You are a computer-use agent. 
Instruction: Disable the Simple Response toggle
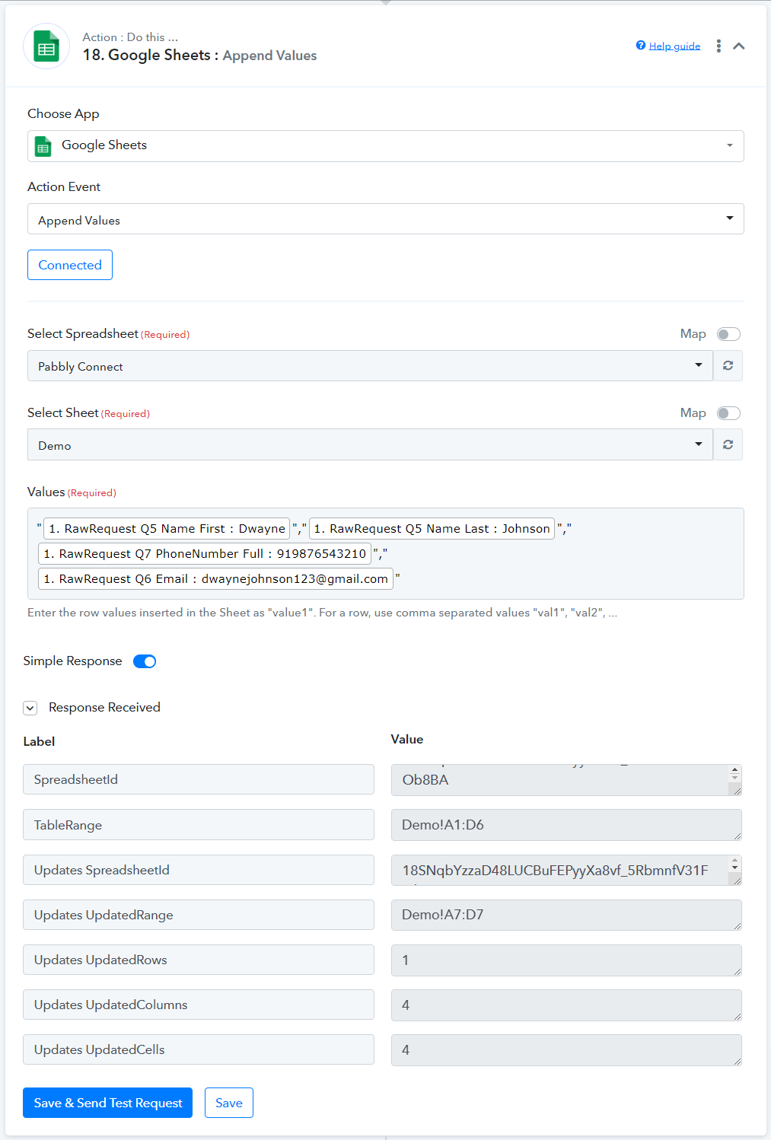coord(145,661)
